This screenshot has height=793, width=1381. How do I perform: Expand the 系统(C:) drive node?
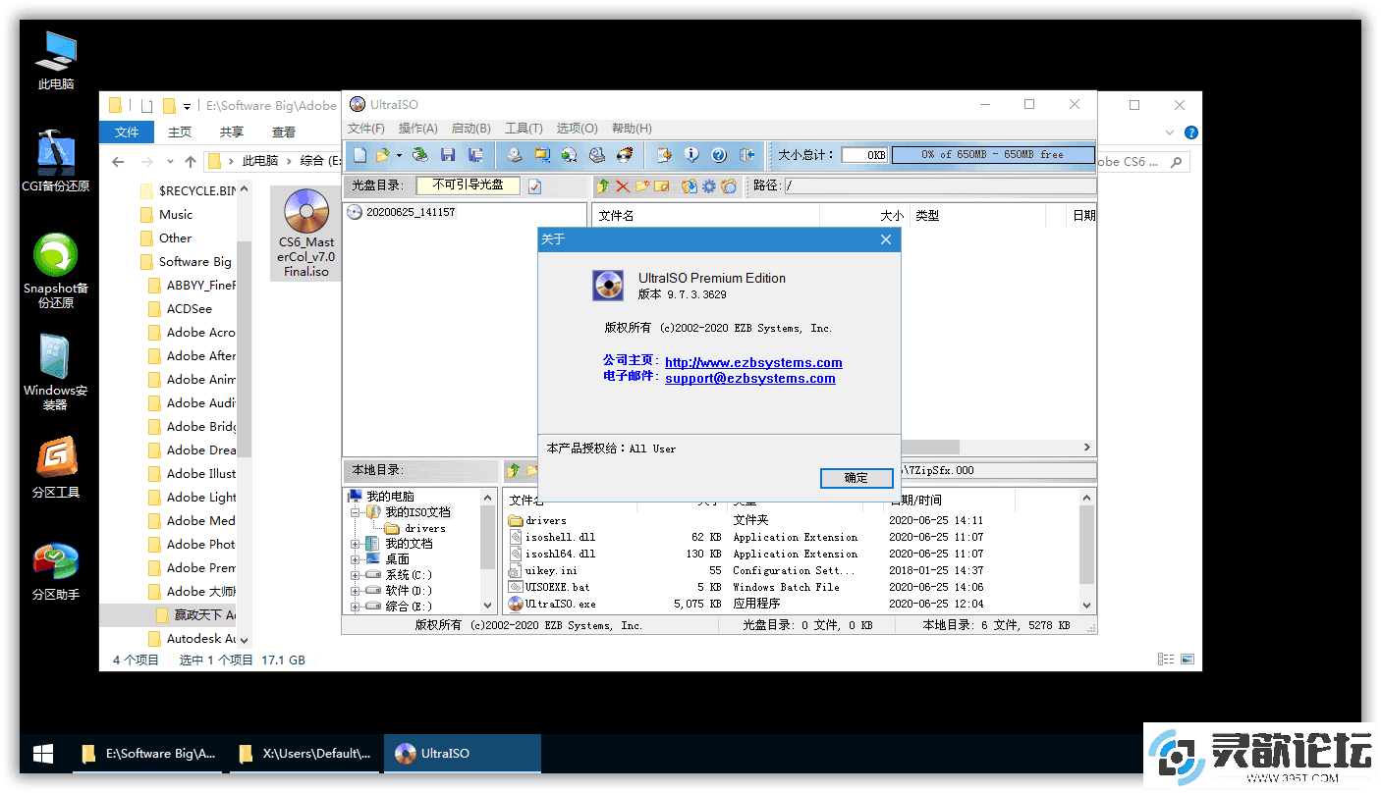pyautogui.click(x=356, y=575)
